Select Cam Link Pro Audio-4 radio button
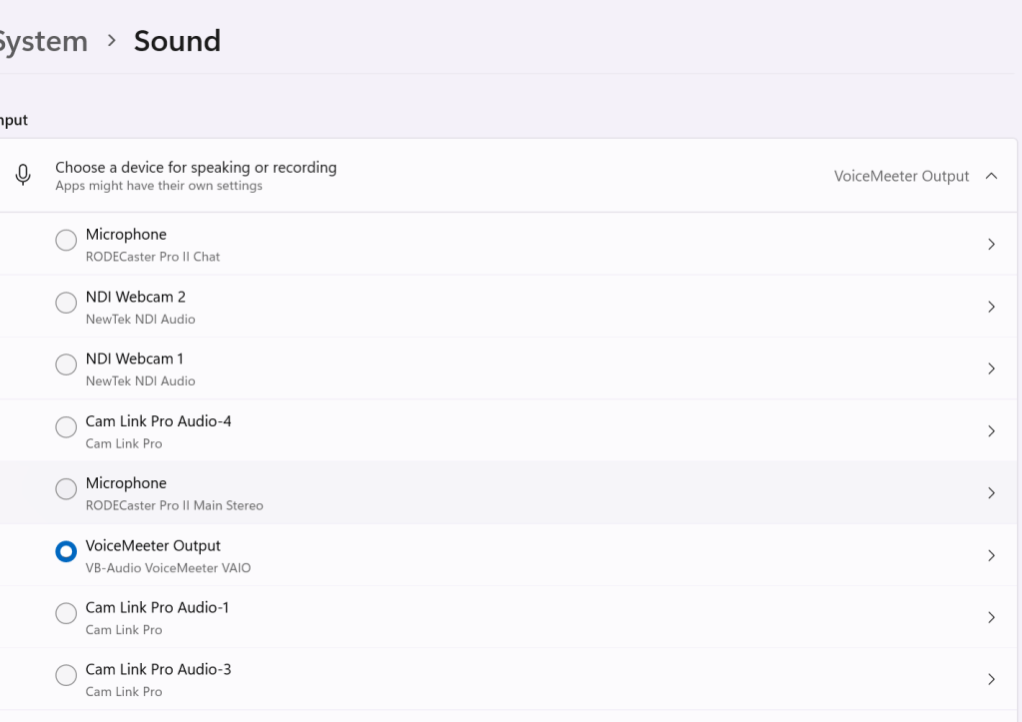The image size is (1022, 722). (x=66, y=426)
